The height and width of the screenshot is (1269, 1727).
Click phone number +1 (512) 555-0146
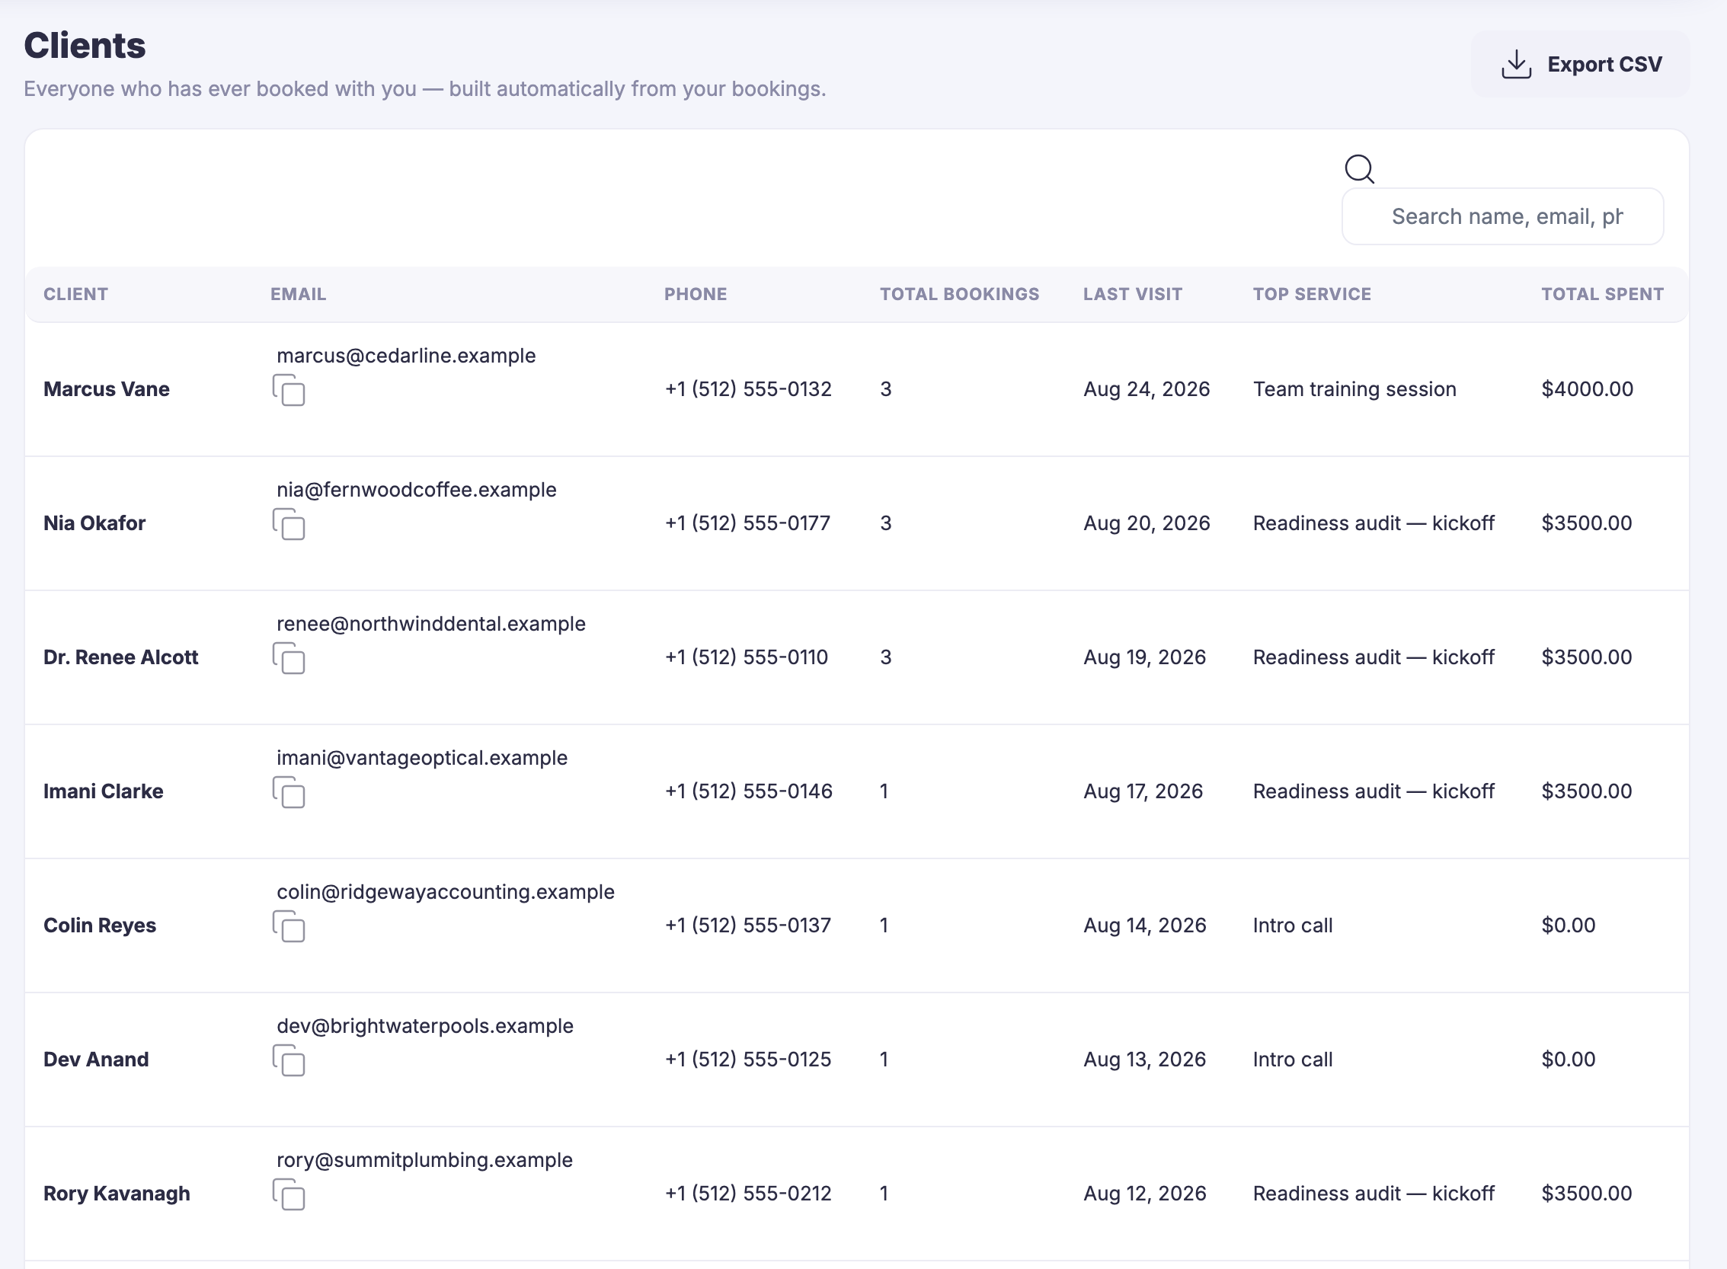point(748,791)
